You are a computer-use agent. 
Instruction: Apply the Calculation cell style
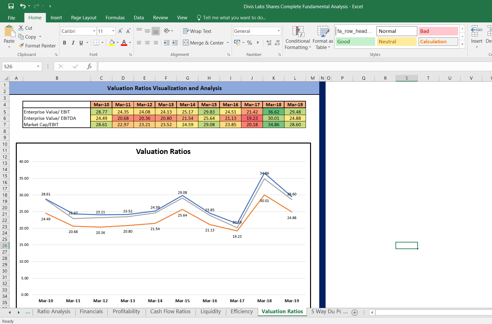438,42
